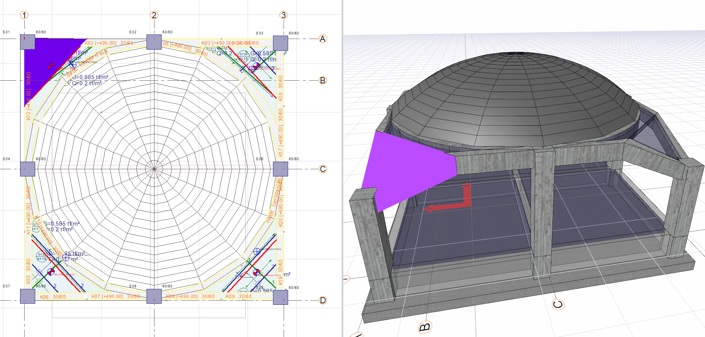Viewport: 705px width, 337px height.
Task: Select grid axis bubble B in plan
Action: (x=323, y=80)
